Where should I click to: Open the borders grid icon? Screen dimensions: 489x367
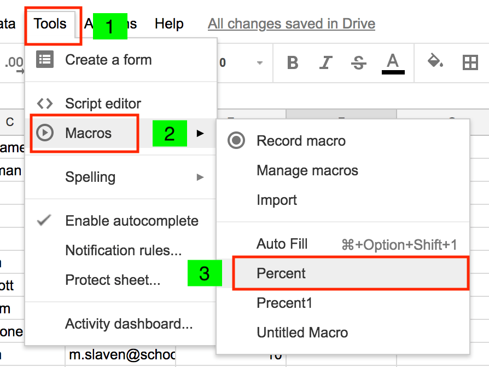[470, 63]
